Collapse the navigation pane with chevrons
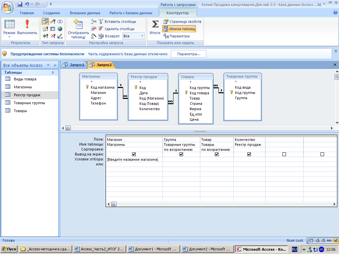 click(55, 65)
